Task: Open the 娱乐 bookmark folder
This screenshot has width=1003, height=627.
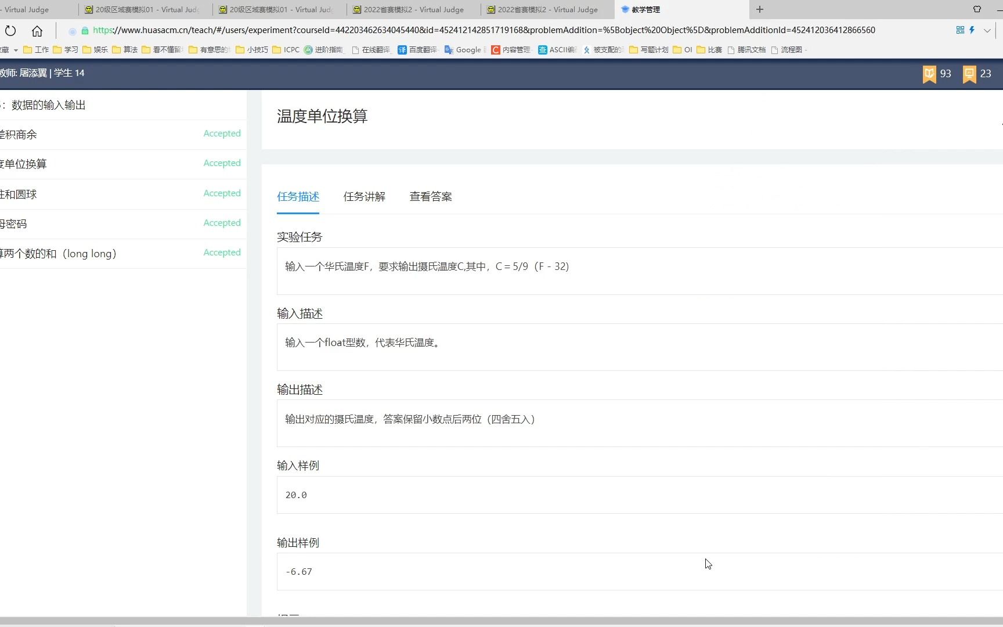Action: tap(95, 50)
